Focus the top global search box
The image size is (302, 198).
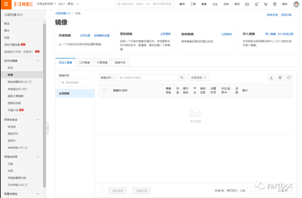coord(145,4)
